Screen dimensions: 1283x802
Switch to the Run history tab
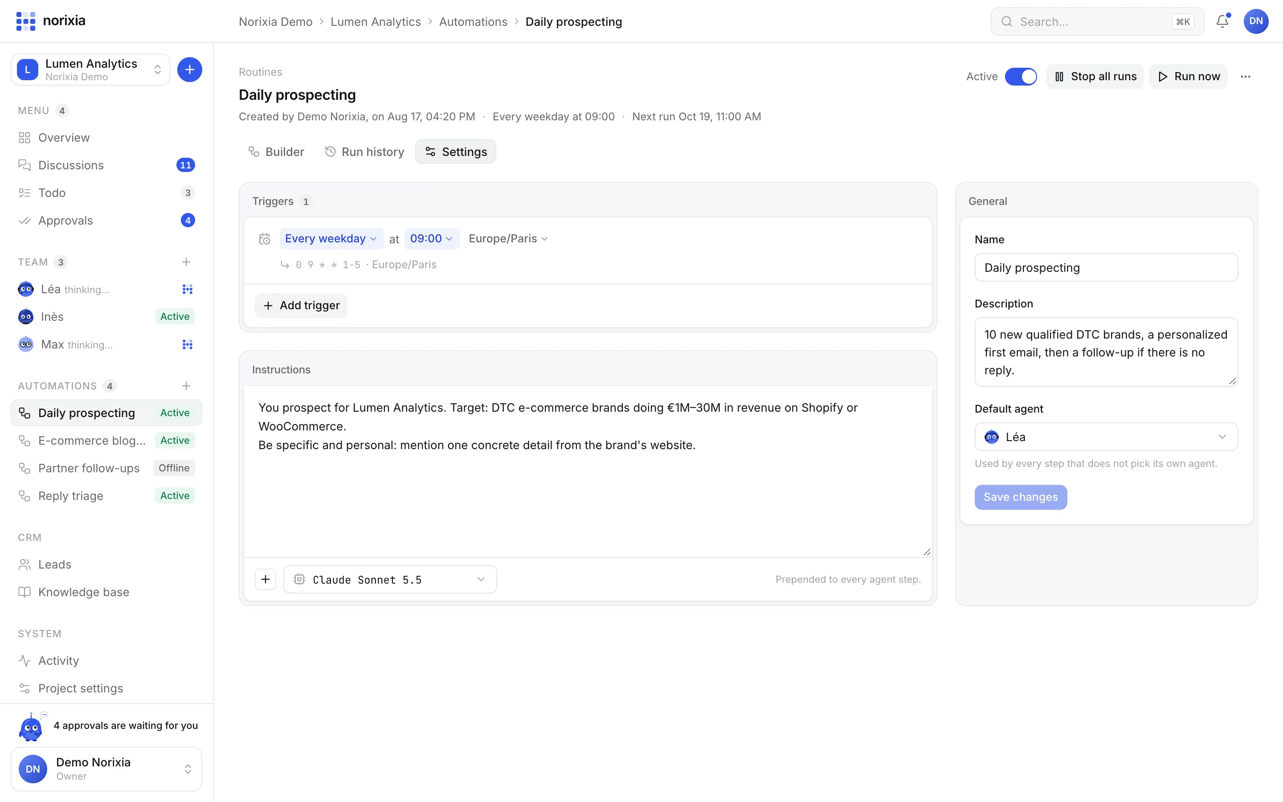[364, 151]
